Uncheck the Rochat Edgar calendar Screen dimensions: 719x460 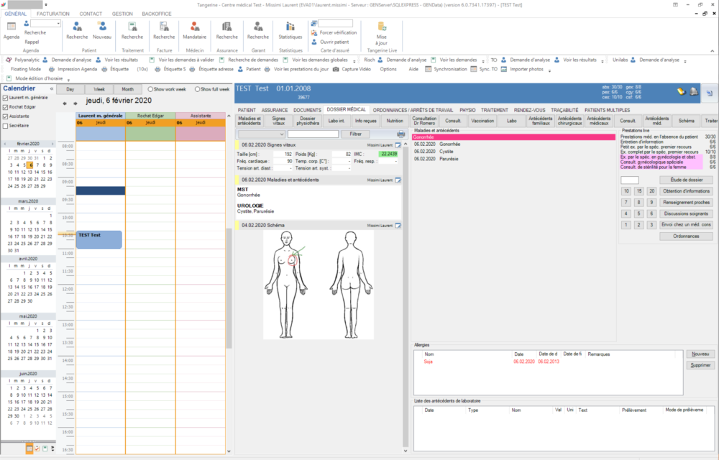(x=6, y=106)
